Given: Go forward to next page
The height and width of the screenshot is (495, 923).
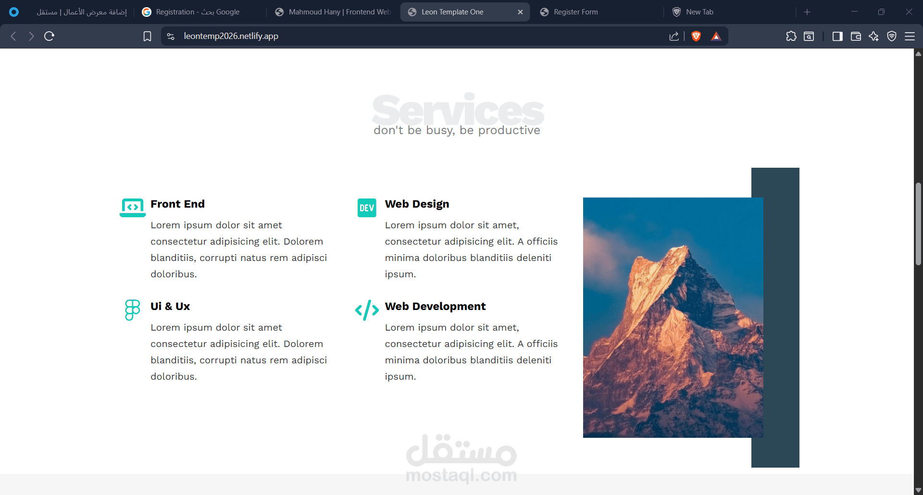Looking at the screenshot, I should tap(31, 36).
